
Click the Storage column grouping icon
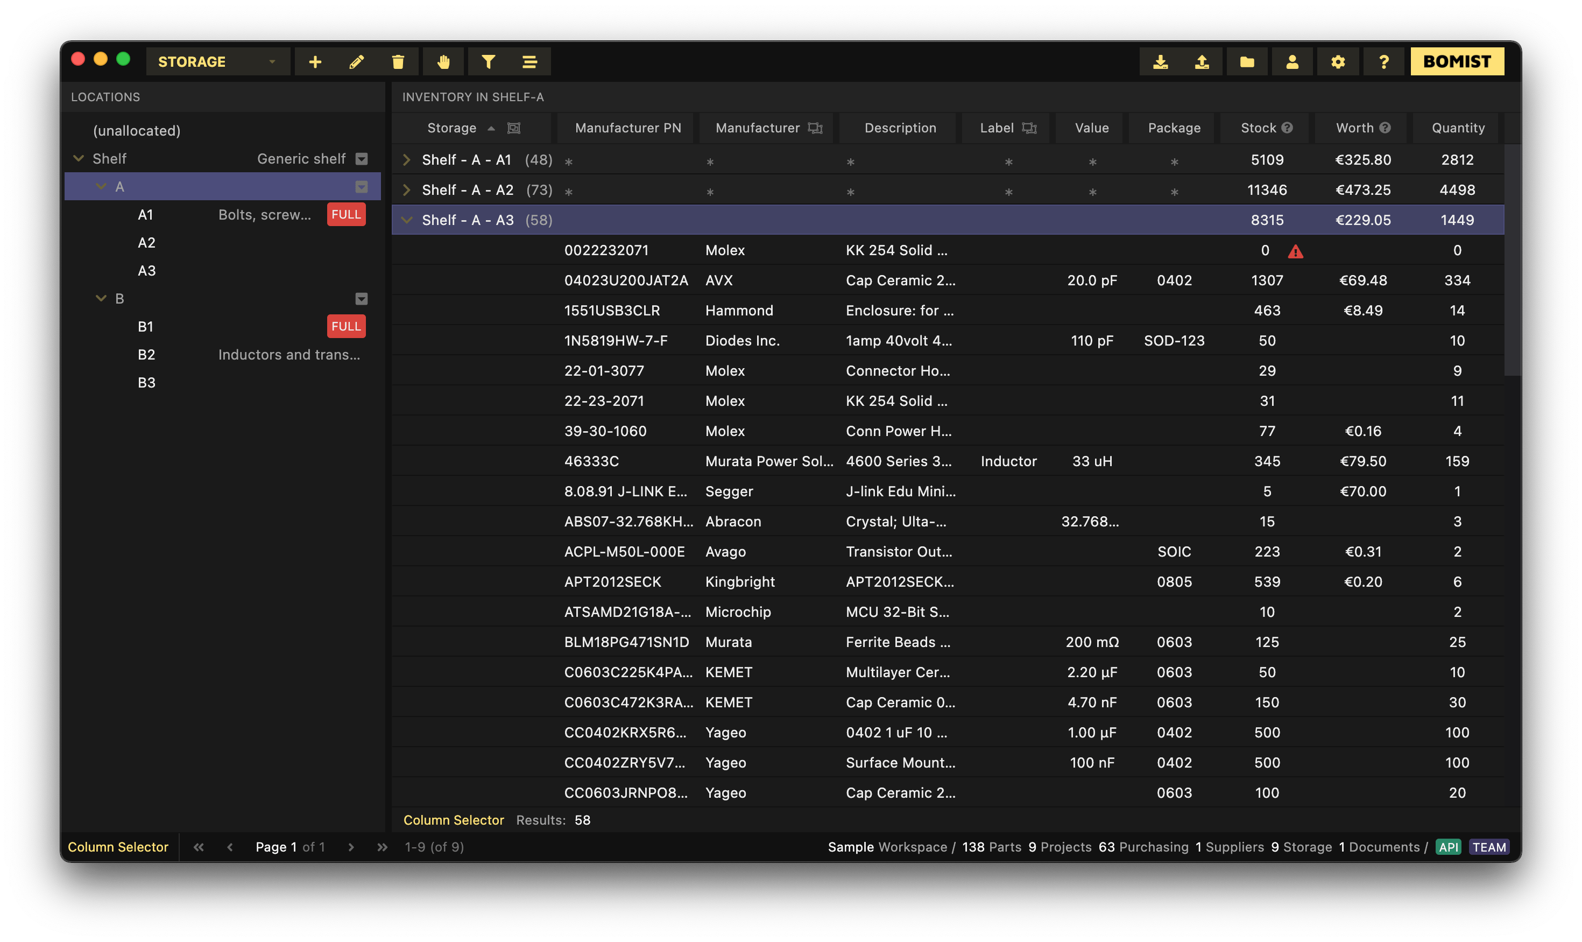point(514,128)
